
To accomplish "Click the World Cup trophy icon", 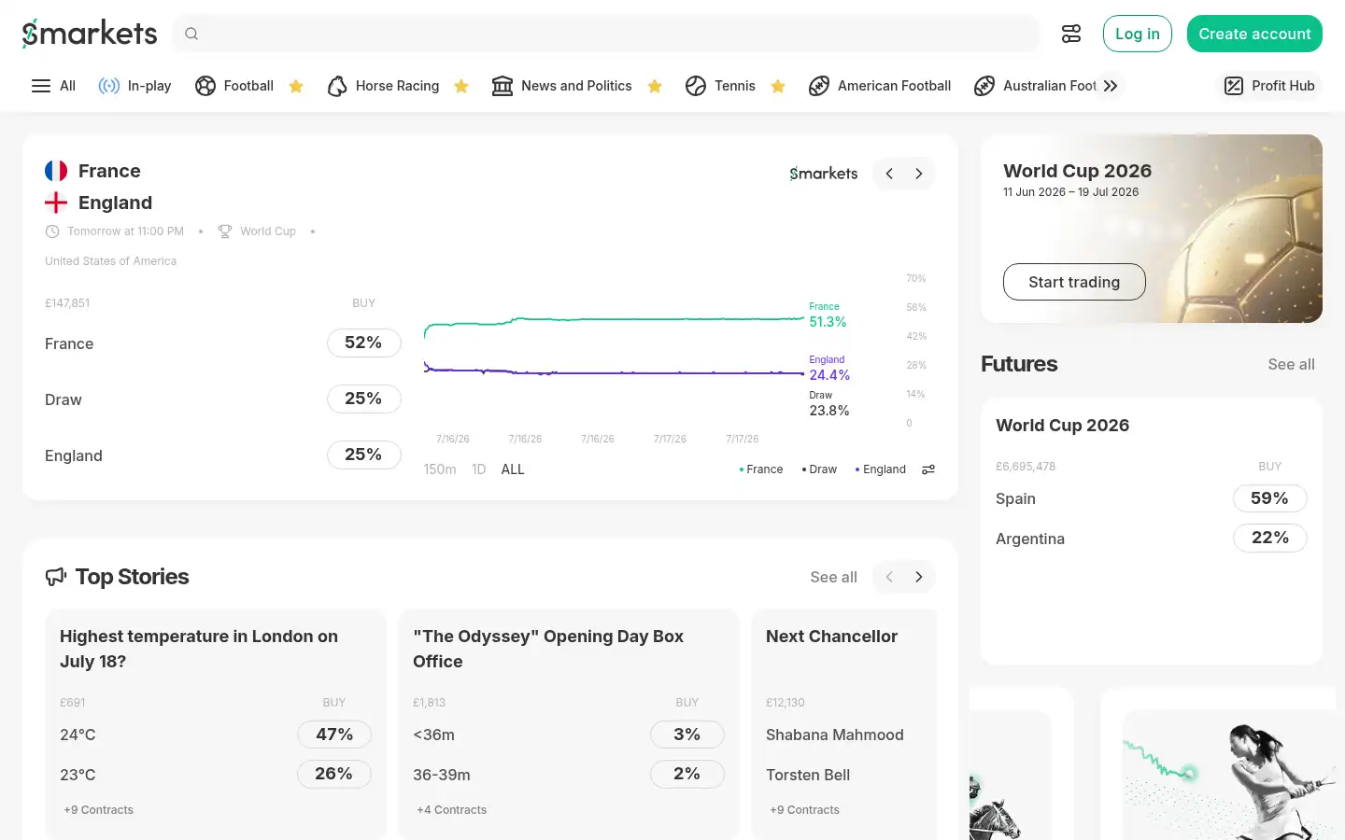I will [225, 231].
